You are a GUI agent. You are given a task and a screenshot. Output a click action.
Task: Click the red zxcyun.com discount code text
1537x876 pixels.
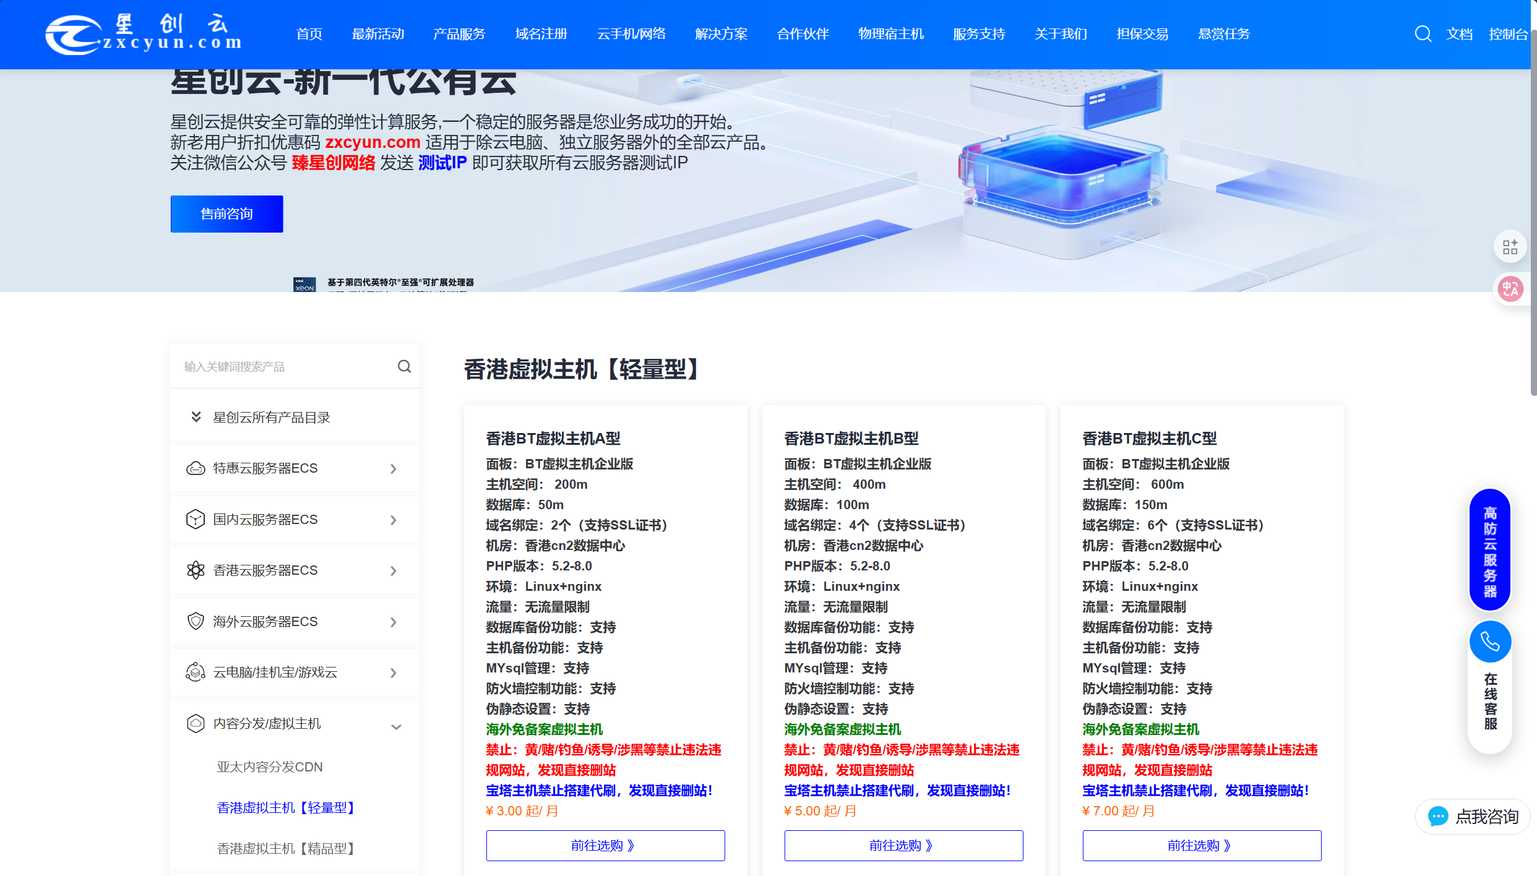(373, 142)
